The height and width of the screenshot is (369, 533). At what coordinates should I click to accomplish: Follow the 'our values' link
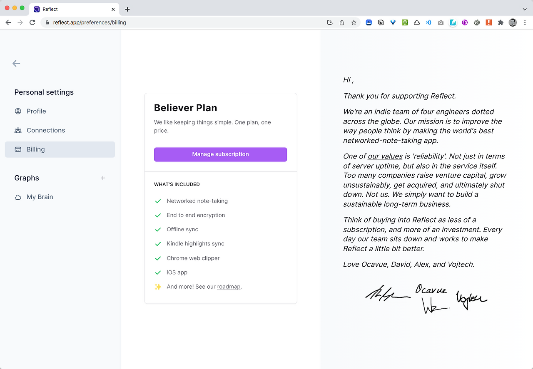pos(385,156)
